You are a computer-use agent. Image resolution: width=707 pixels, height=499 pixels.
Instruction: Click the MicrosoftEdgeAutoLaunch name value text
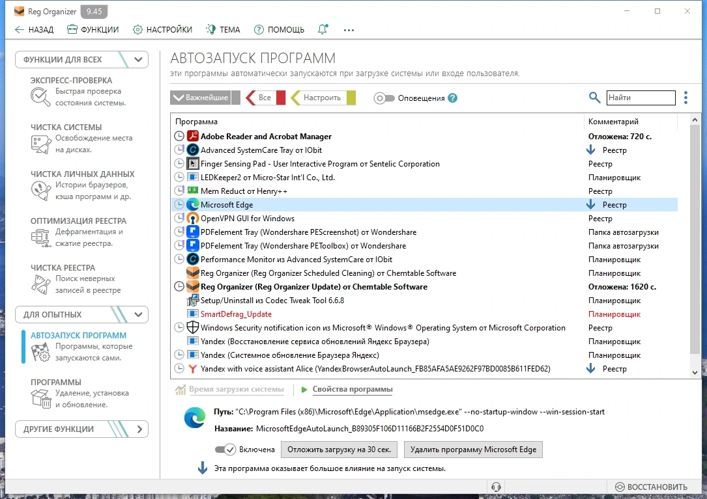point(369,429)
